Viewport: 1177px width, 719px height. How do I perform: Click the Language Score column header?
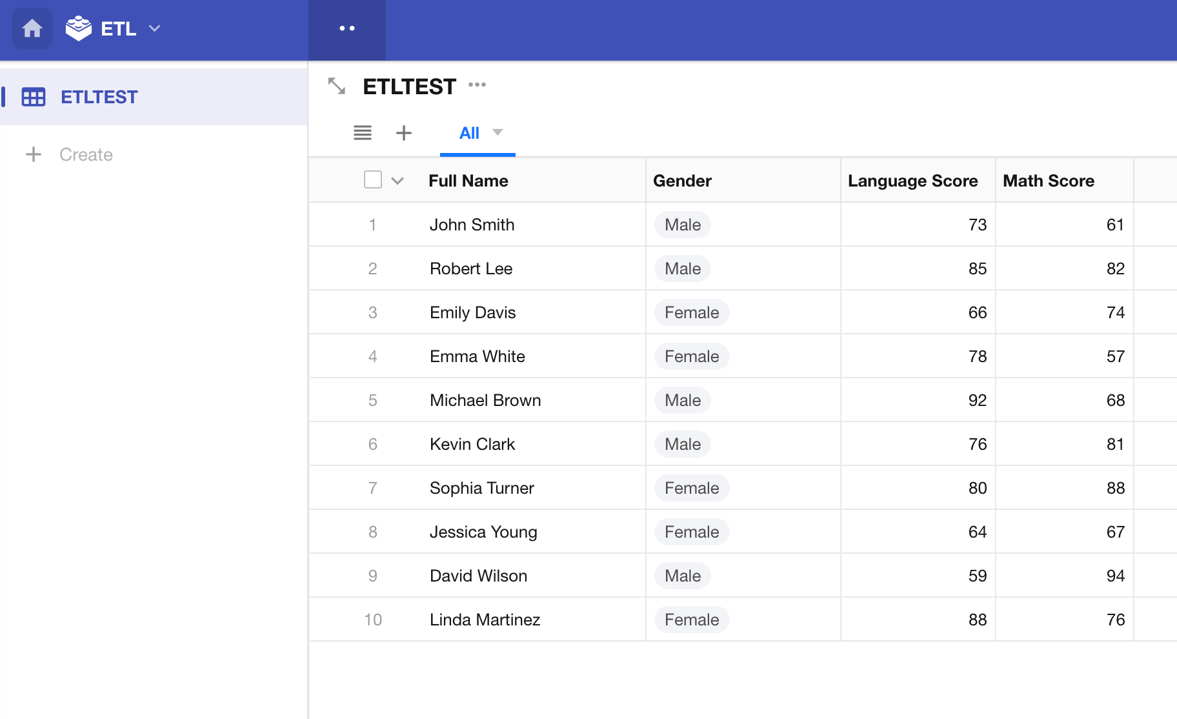click(x=912, y=181)
